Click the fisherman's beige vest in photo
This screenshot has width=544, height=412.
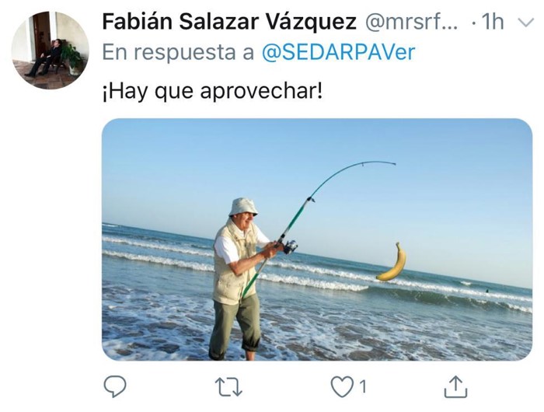233,264
